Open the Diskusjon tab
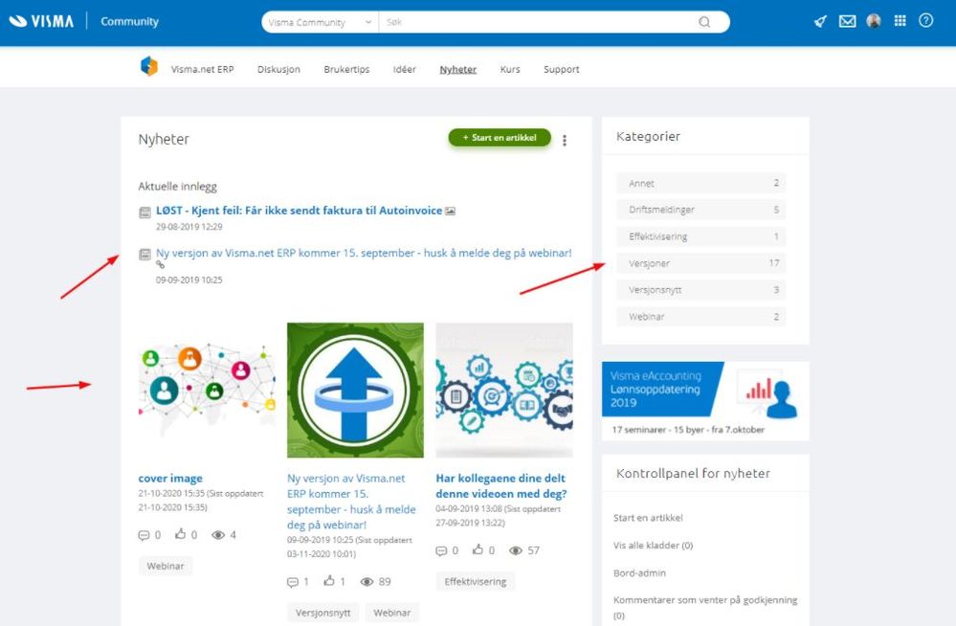This screenshot has height=626, width=956. (x=278, y=70)
